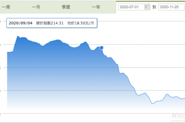
Task: Select the 一月 time range tab
Action: point(36,7)
